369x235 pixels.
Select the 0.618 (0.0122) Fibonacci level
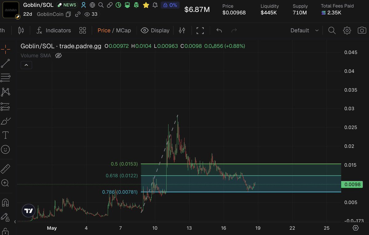click(121, 176)
